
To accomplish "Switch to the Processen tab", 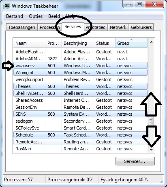I will pos(49,27).
